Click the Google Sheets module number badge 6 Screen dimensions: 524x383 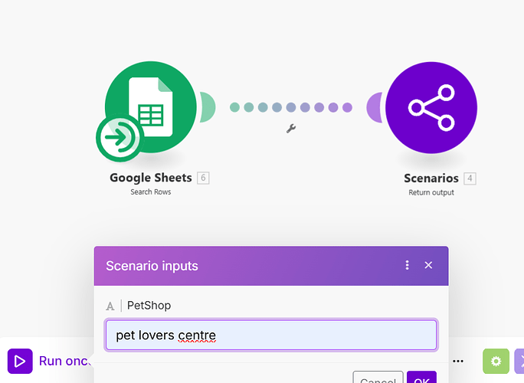[203, 178]
